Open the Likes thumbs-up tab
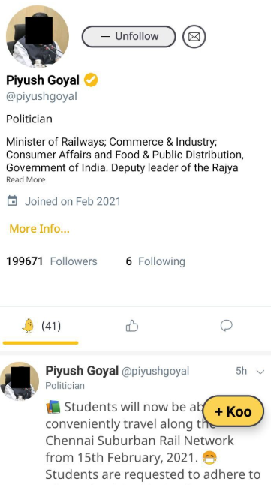The image size is (271, 485). (x=132, y=326)
